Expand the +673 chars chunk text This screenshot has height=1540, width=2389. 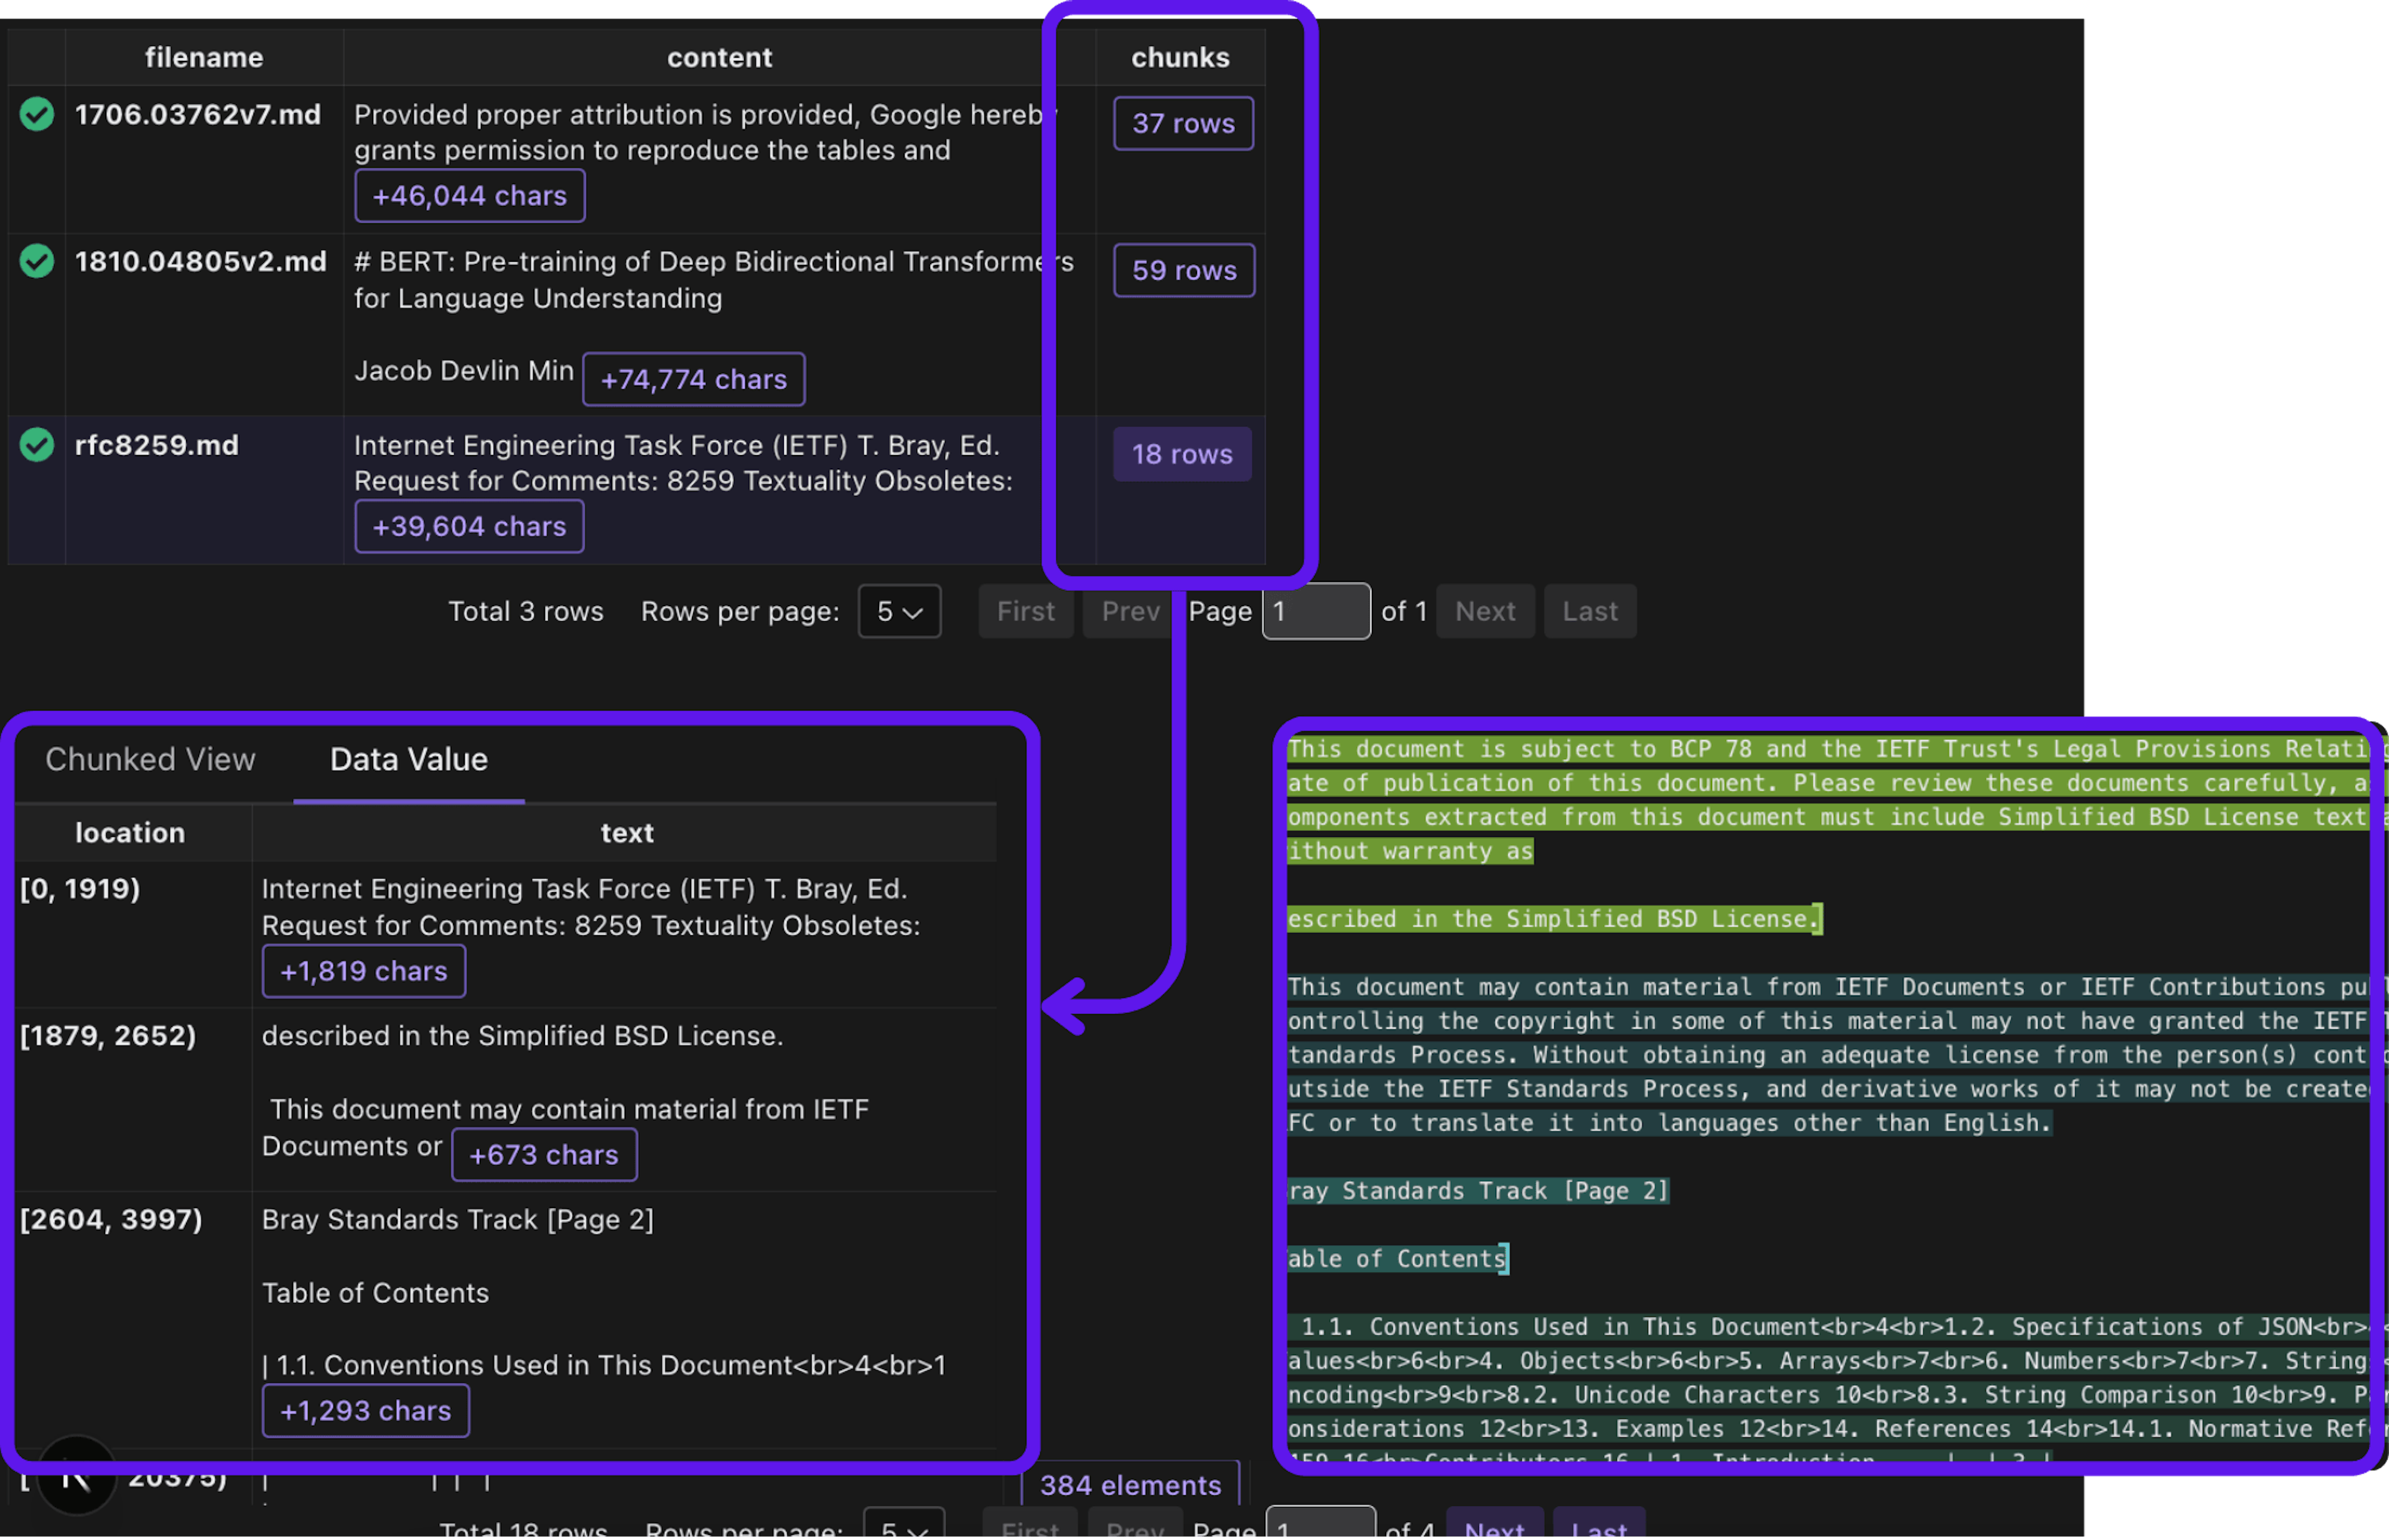(x=543, y=1155)
